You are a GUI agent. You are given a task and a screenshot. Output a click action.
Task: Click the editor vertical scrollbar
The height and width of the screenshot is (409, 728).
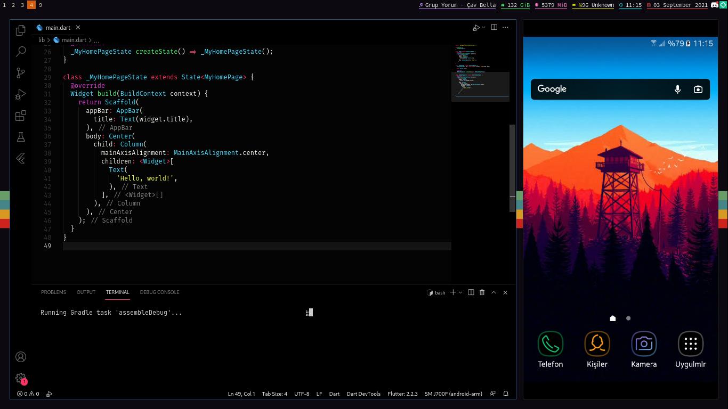pyautogui.click(x=513, y=168)
